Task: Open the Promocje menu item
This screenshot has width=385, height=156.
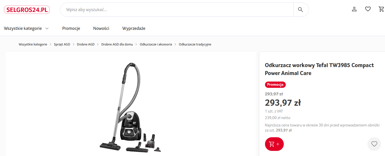Action: coord(71,28)
